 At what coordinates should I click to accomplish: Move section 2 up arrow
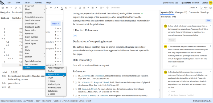(55, 32)
